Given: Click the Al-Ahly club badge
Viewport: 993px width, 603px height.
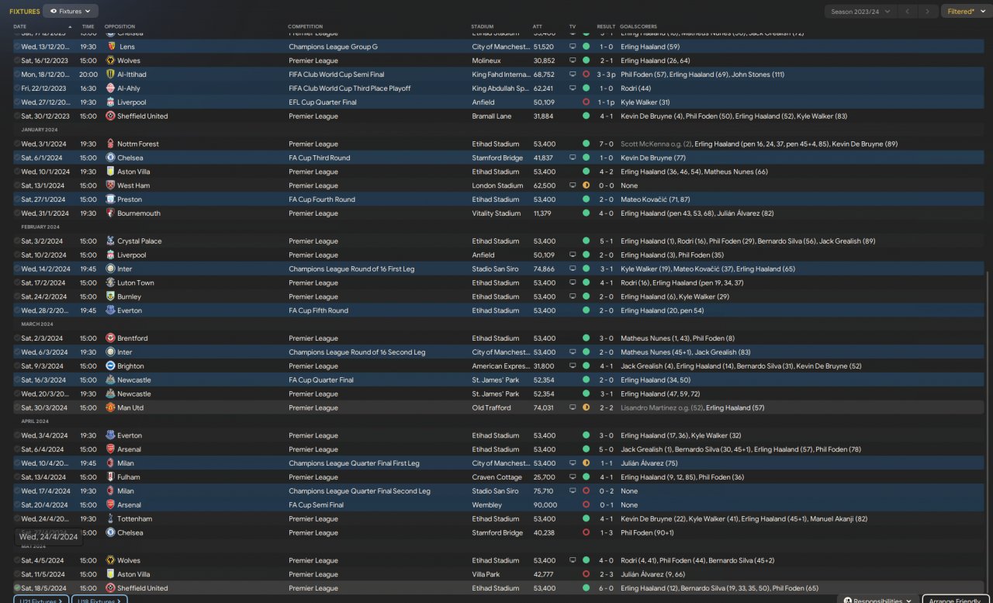Looking at the screenshot, I should tap(111, 88).
